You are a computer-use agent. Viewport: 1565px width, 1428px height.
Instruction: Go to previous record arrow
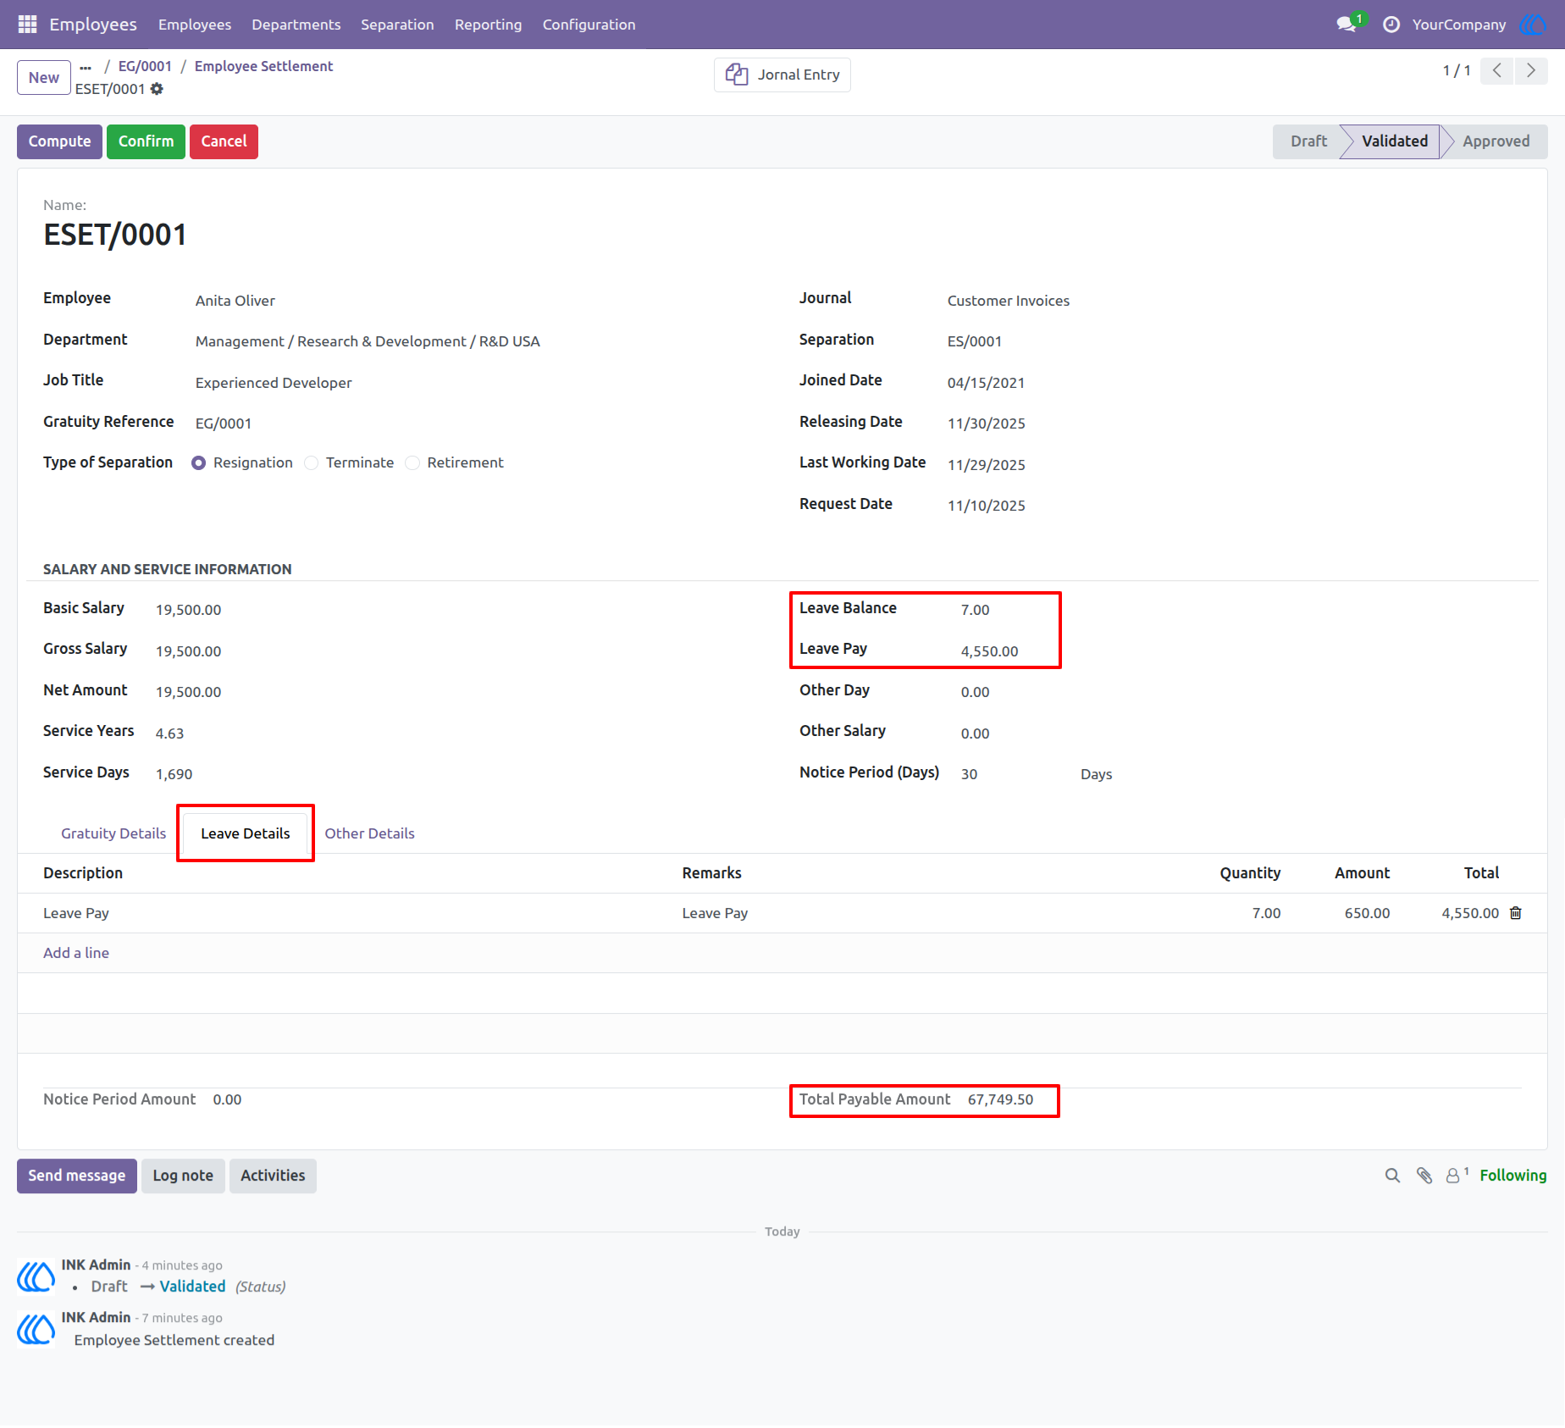click(1497, 71)
